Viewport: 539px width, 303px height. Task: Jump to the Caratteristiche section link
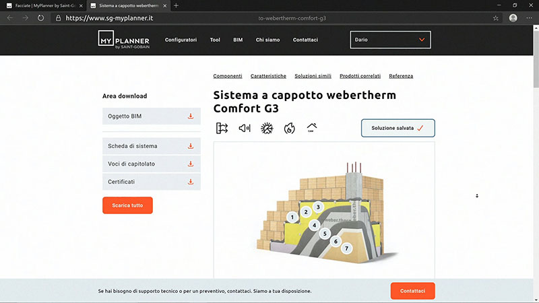[x=268, y=76]
